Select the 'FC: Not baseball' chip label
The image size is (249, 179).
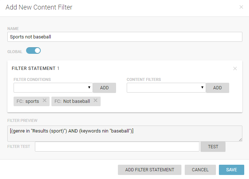point(72,101)
